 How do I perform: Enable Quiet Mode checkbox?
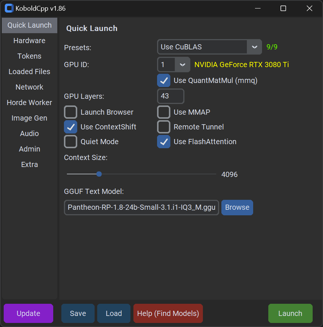click(x=71, y=142)
